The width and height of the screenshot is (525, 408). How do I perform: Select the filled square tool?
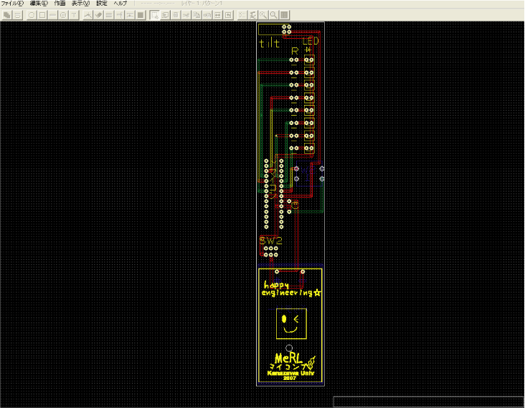click(141, 14)
